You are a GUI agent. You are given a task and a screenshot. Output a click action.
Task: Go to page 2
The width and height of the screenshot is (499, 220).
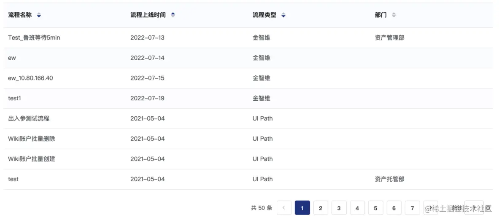(x=321, y=208)
